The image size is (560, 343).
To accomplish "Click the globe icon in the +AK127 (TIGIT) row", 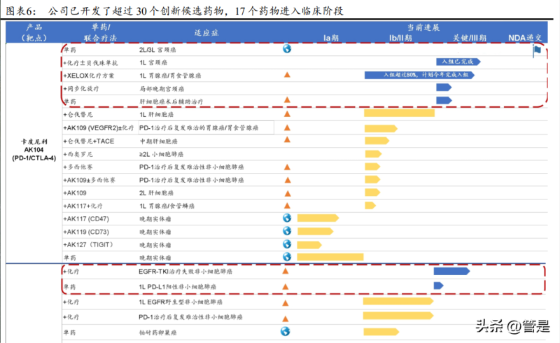I will click(x=287, y=244).
